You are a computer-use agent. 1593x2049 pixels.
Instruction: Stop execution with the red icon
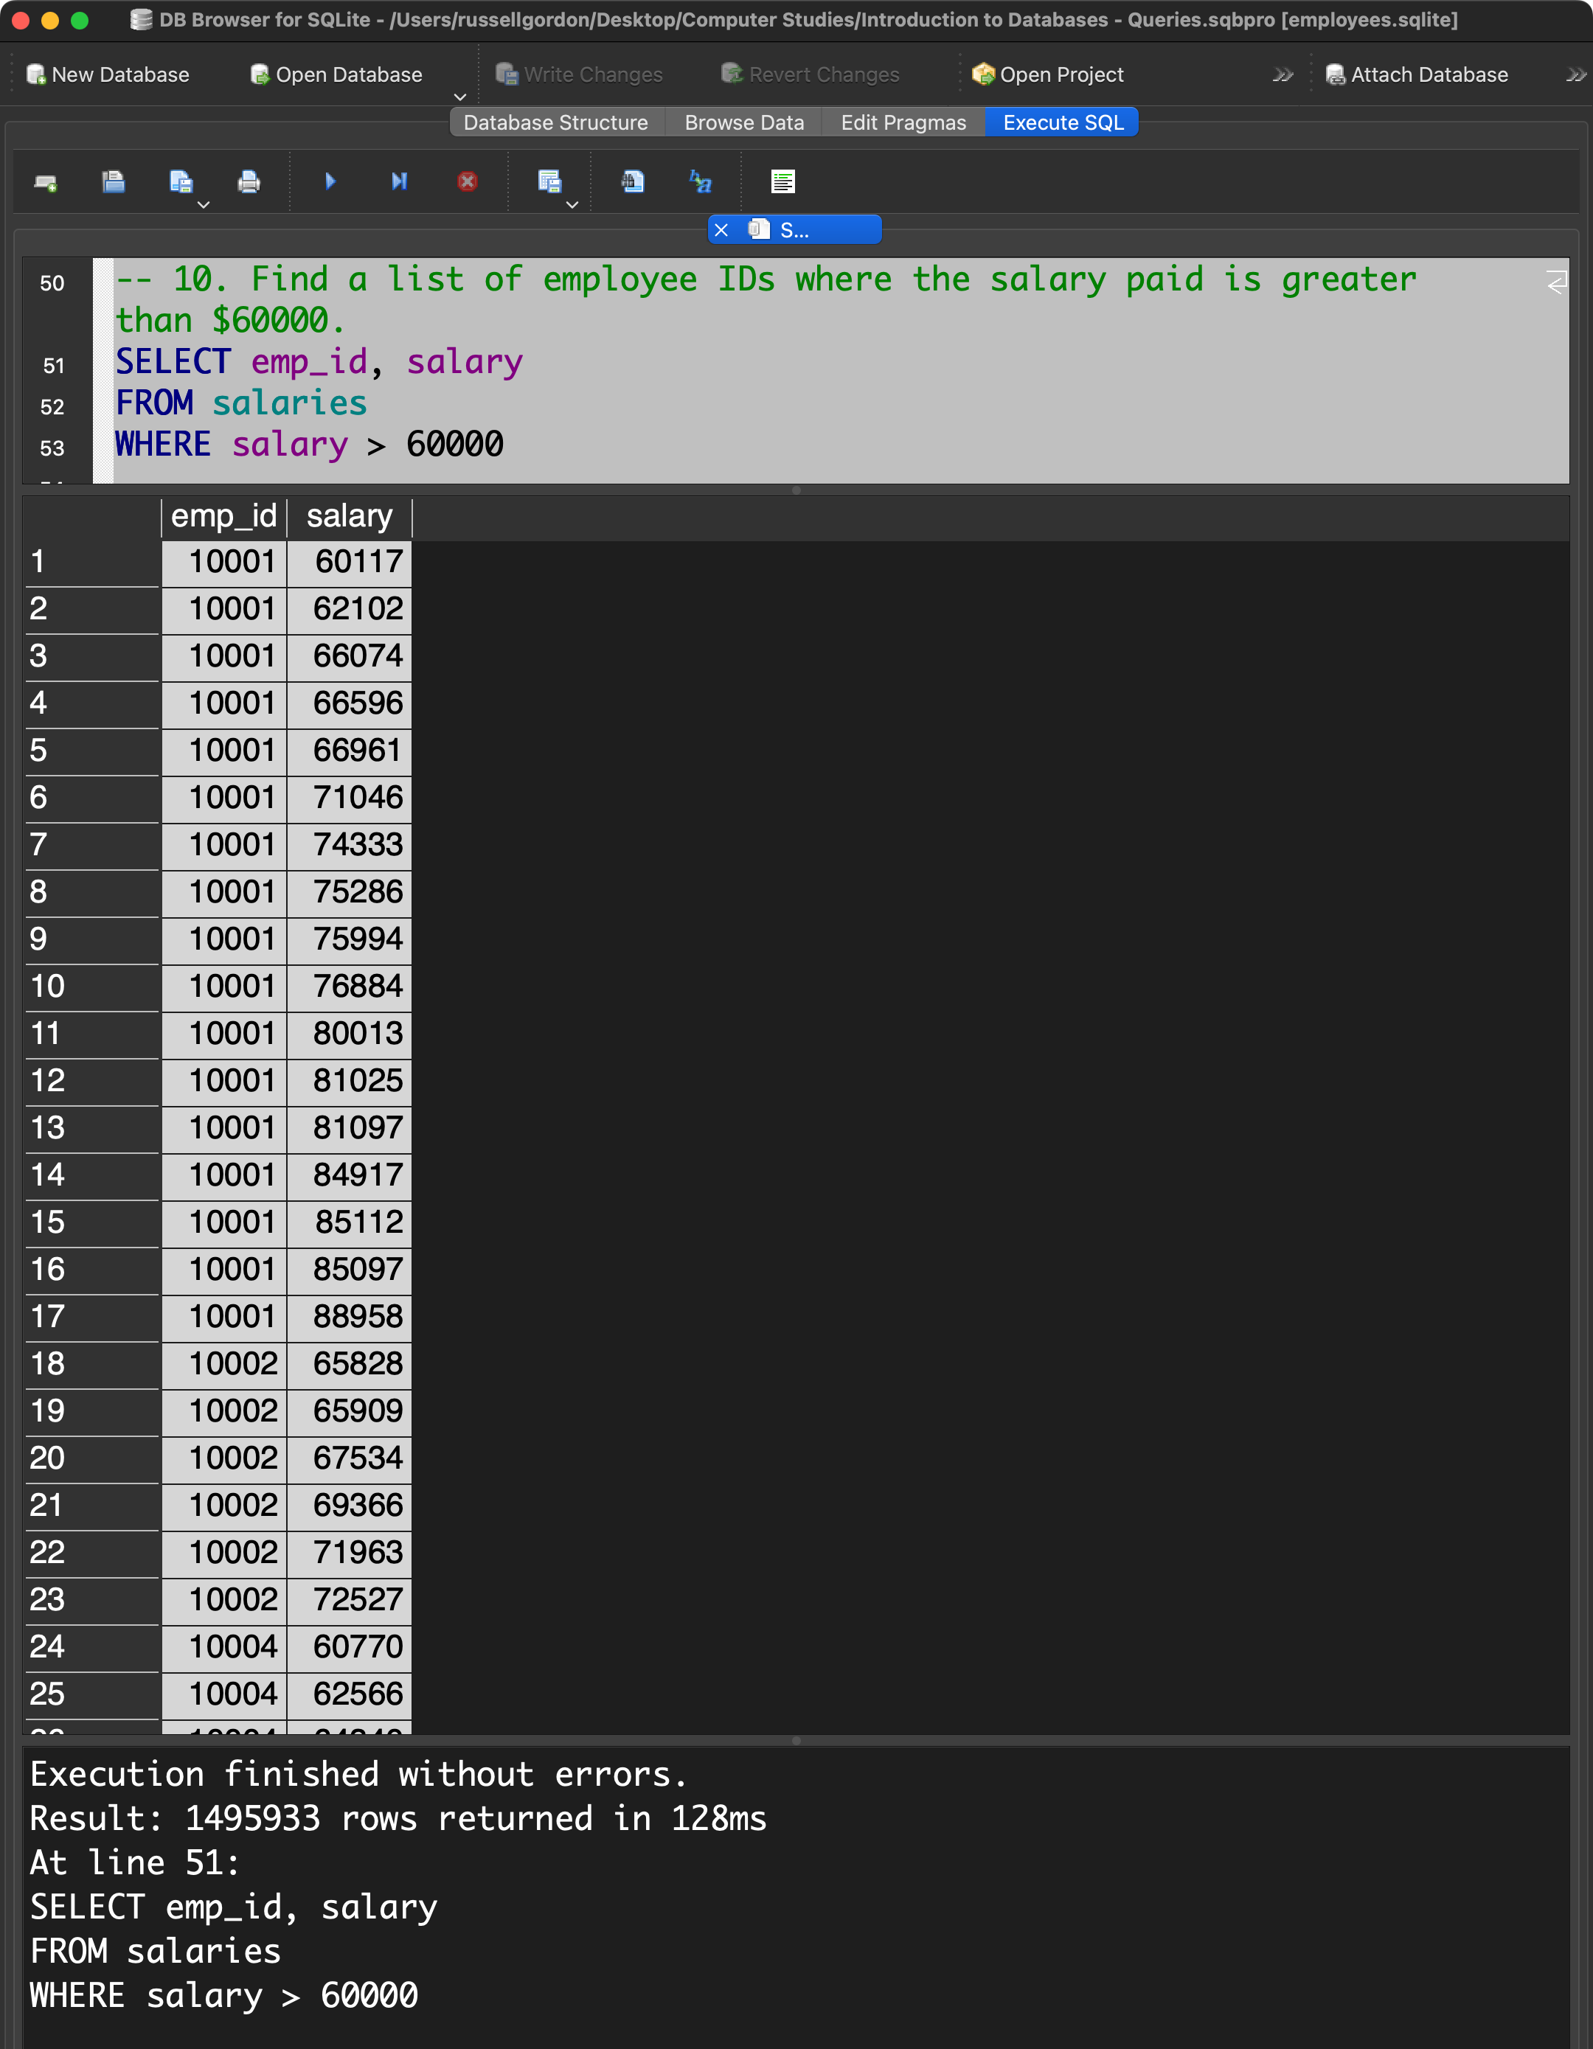[x=467, y=182]
